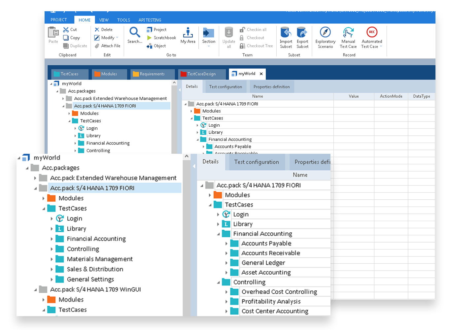
Task: Click the Object icon in Go to group
Action: tap(150, 46)
